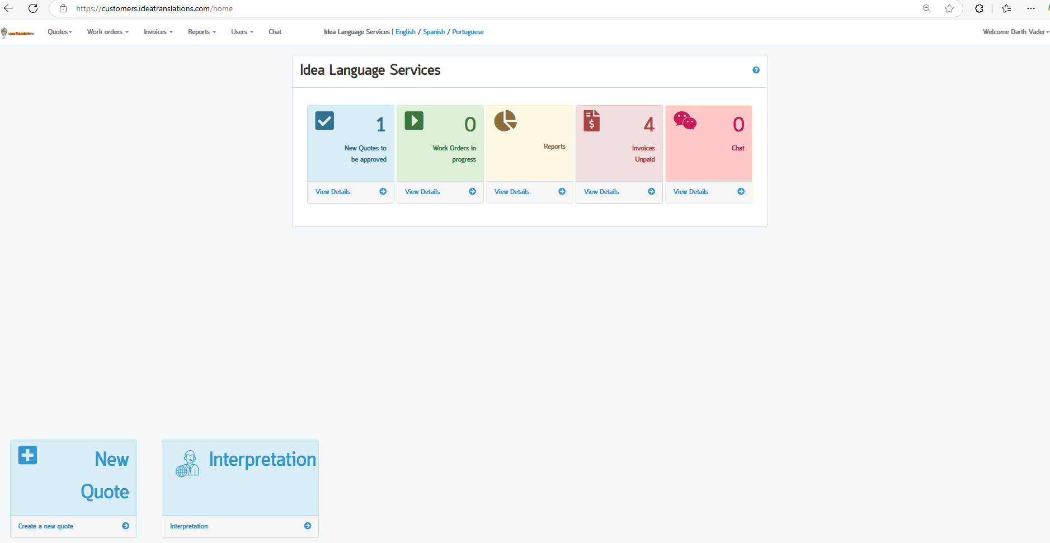Screen dimensions: 1050x543
Task: Click the interpreter headset icon
Action: coord(187,464)
